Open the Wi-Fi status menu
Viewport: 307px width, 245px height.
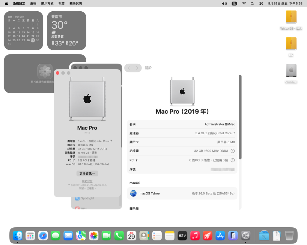tap(244, 4)
